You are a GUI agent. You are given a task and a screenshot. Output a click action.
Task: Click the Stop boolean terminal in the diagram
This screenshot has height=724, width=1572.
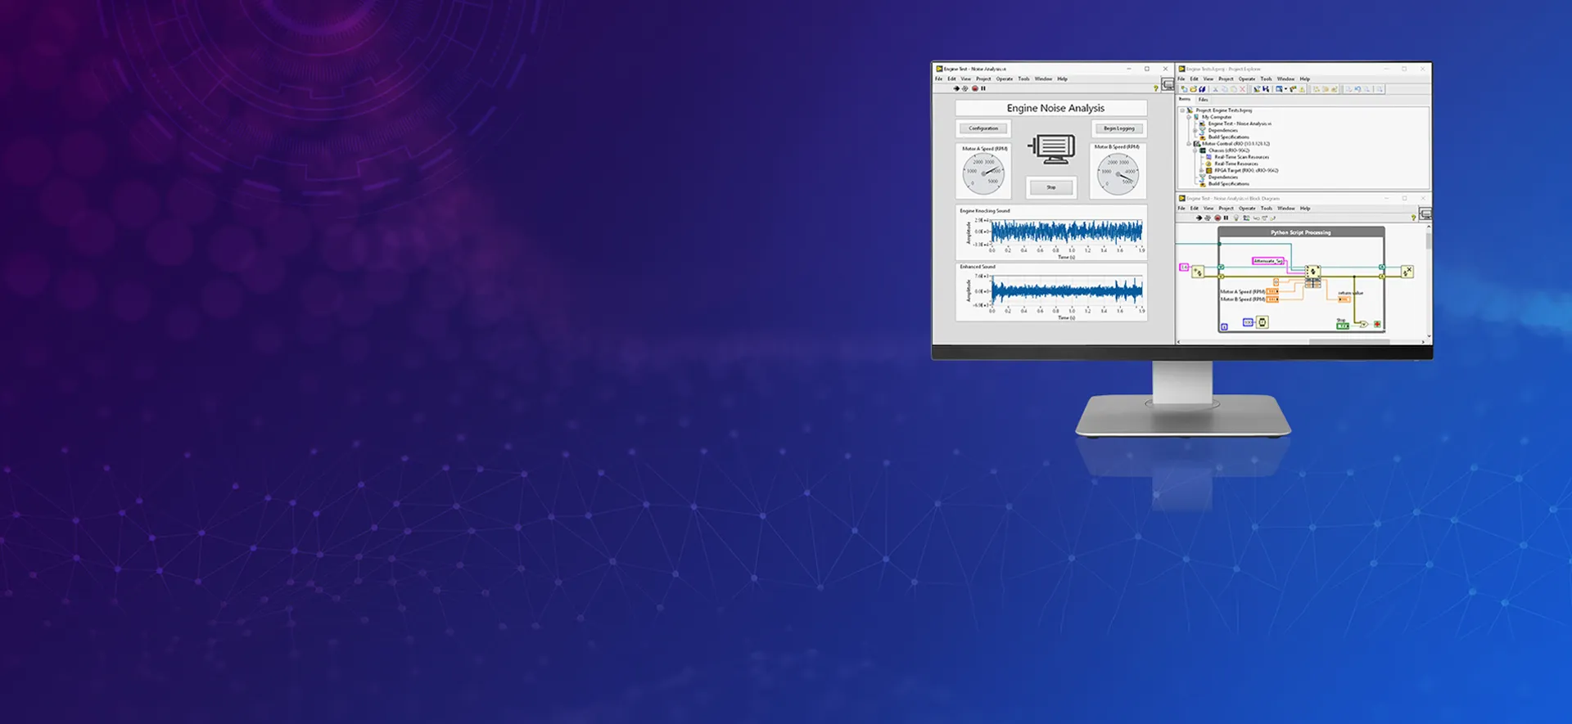[1343, 325]
